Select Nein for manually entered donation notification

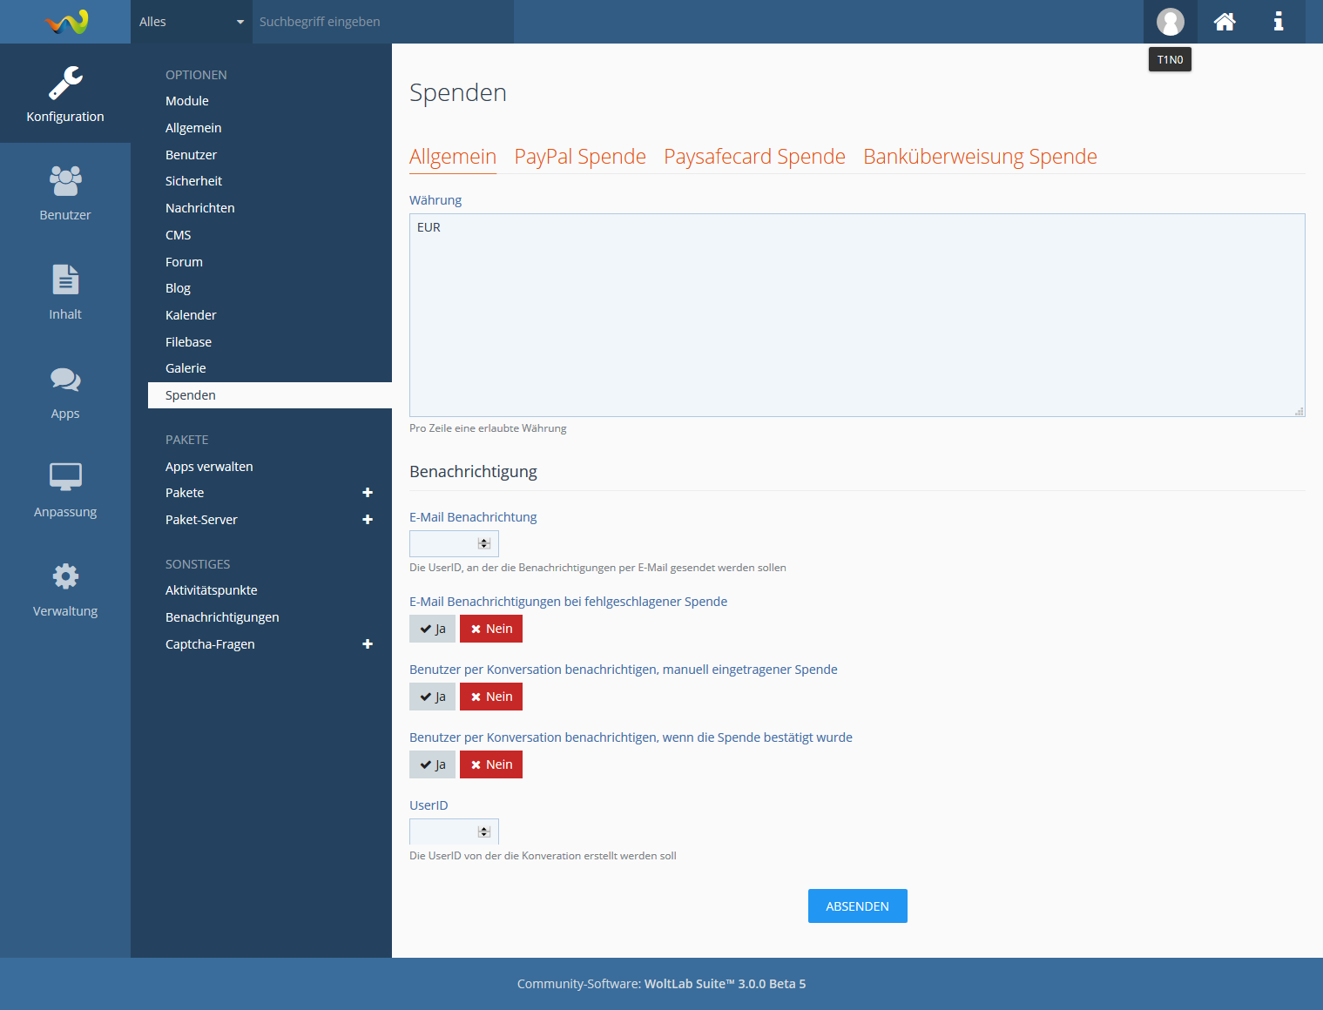coord(491,697)
